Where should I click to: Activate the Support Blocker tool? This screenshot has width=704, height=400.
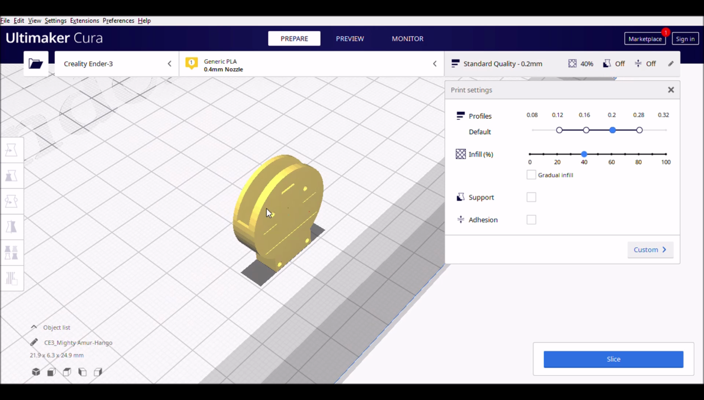pyautogui.click(x=12, y=278)
